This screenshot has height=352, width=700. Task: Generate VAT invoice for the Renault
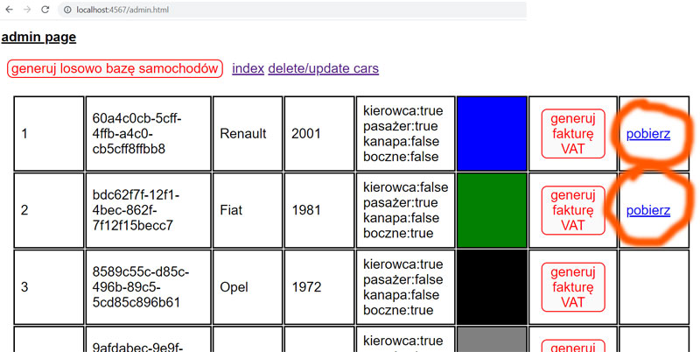(x=573, y=134)
